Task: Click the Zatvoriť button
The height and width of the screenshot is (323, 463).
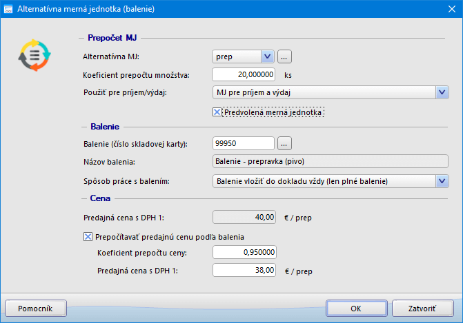Action: (x=424, y=308)
